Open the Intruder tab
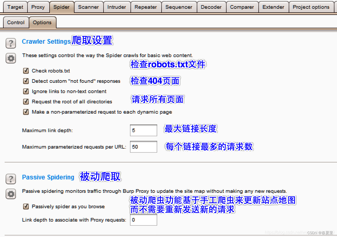The image size is (337, 237). click(x=117, y=7)
